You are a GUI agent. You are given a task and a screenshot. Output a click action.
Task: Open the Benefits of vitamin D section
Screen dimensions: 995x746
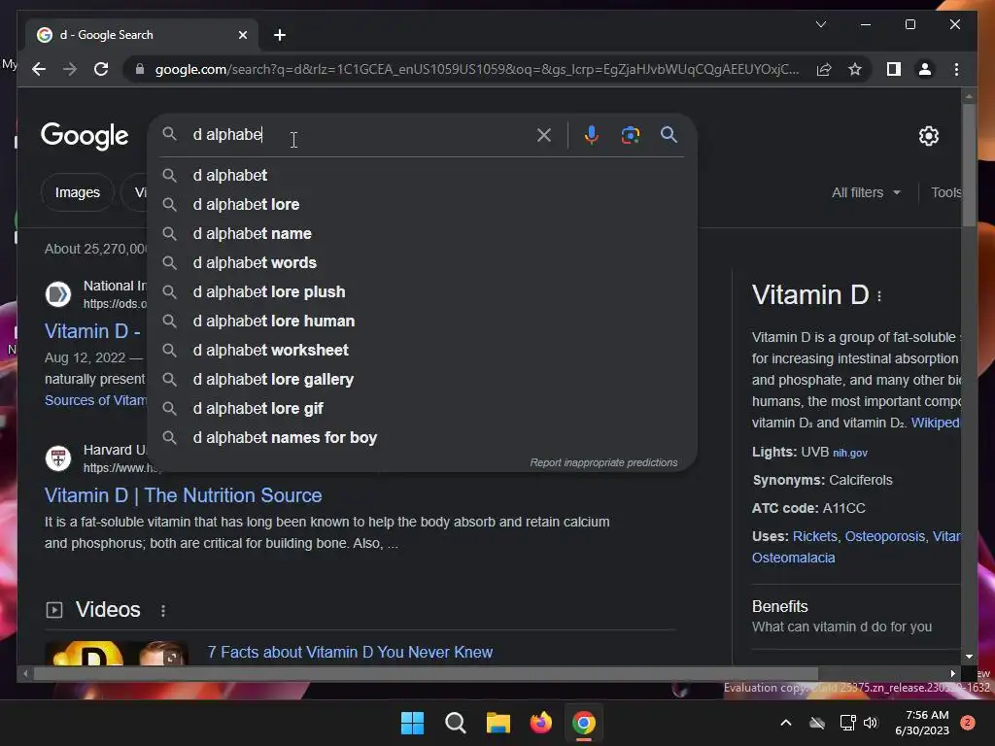point(855,616)
